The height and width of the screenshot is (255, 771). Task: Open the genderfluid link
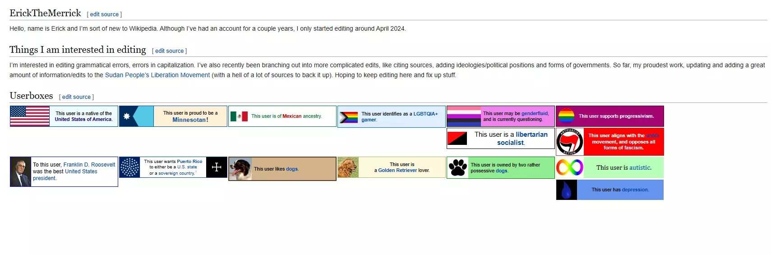(535, 113)
